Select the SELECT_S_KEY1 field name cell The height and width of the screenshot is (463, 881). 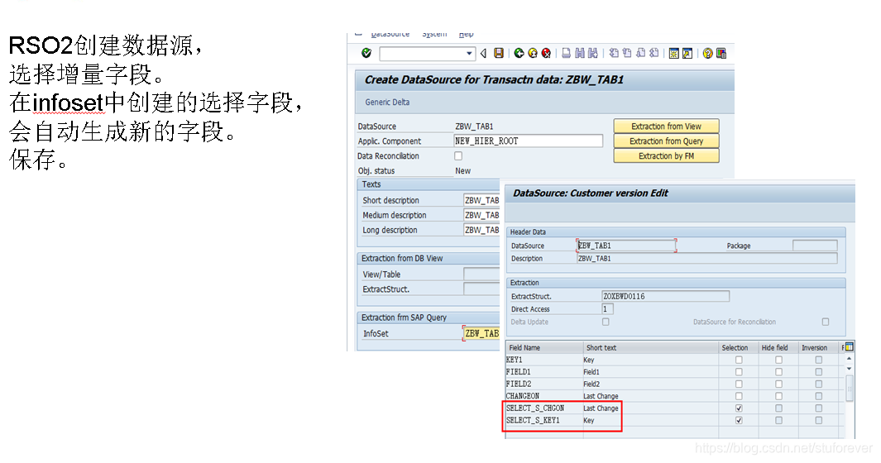click(543, 420)
